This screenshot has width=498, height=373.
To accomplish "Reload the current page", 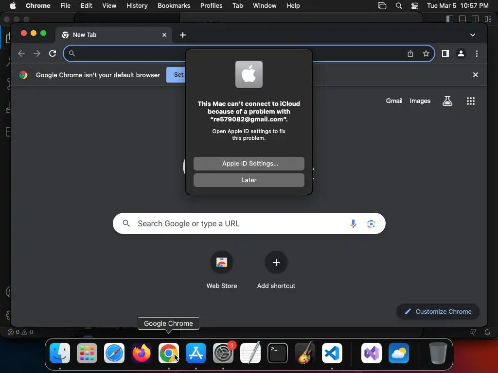I will point(53,53).
